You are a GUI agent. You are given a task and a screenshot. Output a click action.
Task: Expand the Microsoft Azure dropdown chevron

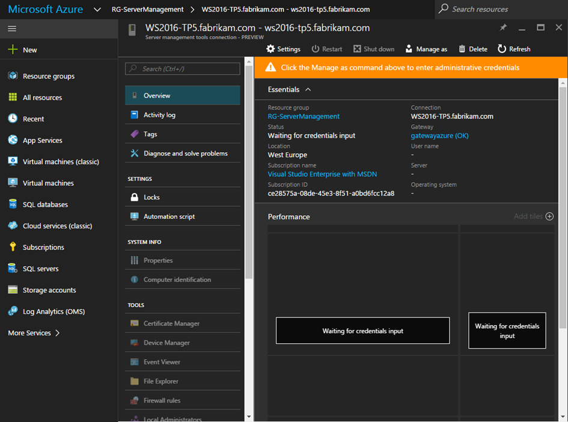coord(97,10)
